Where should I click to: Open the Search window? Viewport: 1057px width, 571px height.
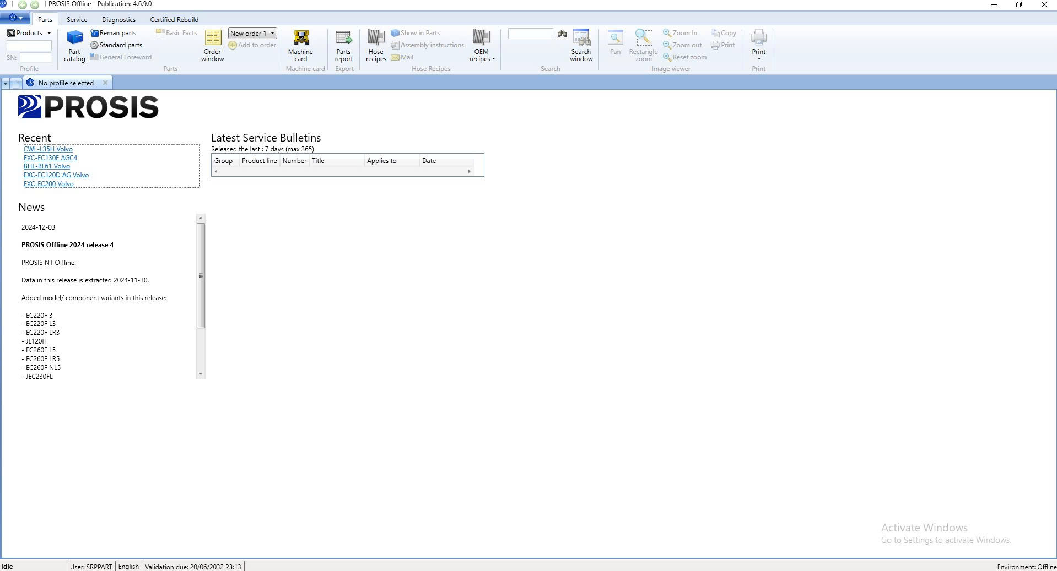581,45
